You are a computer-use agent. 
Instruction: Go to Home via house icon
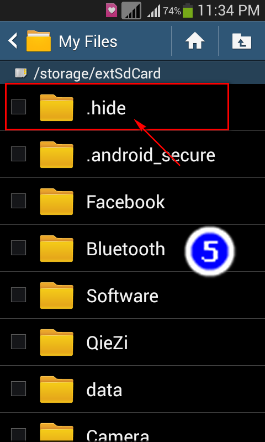point(194,41)
